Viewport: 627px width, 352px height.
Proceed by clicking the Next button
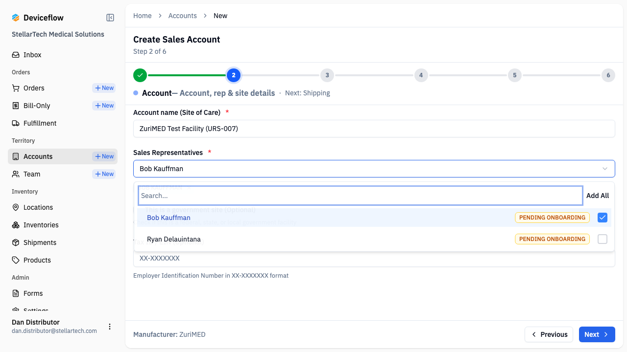coord(597,334)
